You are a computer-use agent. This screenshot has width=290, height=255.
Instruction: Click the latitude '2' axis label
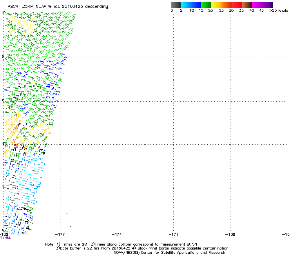[3, 187]
